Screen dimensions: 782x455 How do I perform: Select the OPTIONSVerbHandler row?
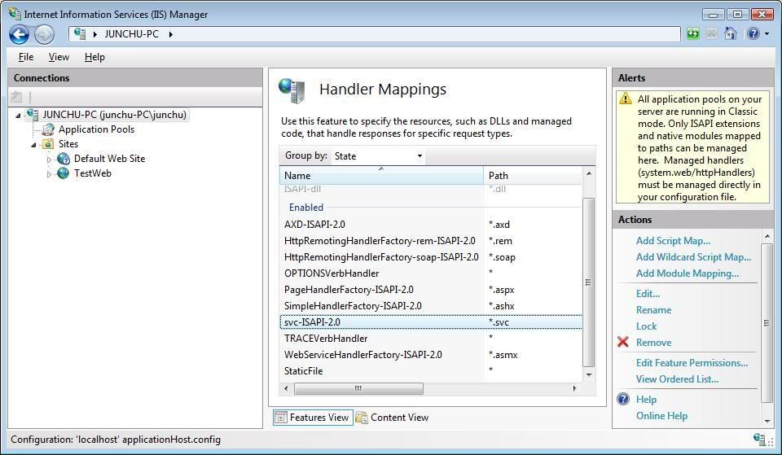click(x=431, y=273)
